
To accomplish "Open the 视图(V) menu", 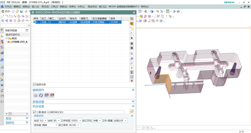I will pyautogui.click(x=26, y=7).
